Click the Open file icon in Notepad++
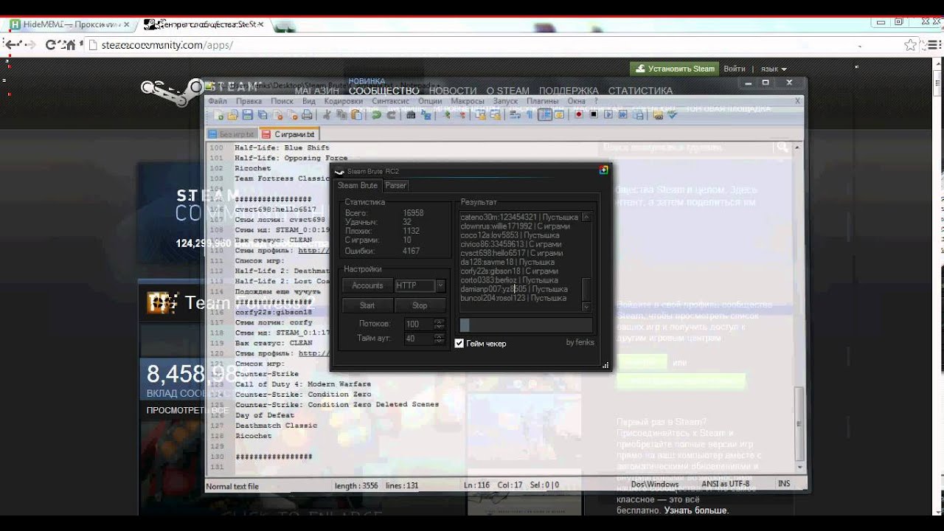 click(232, 114)
